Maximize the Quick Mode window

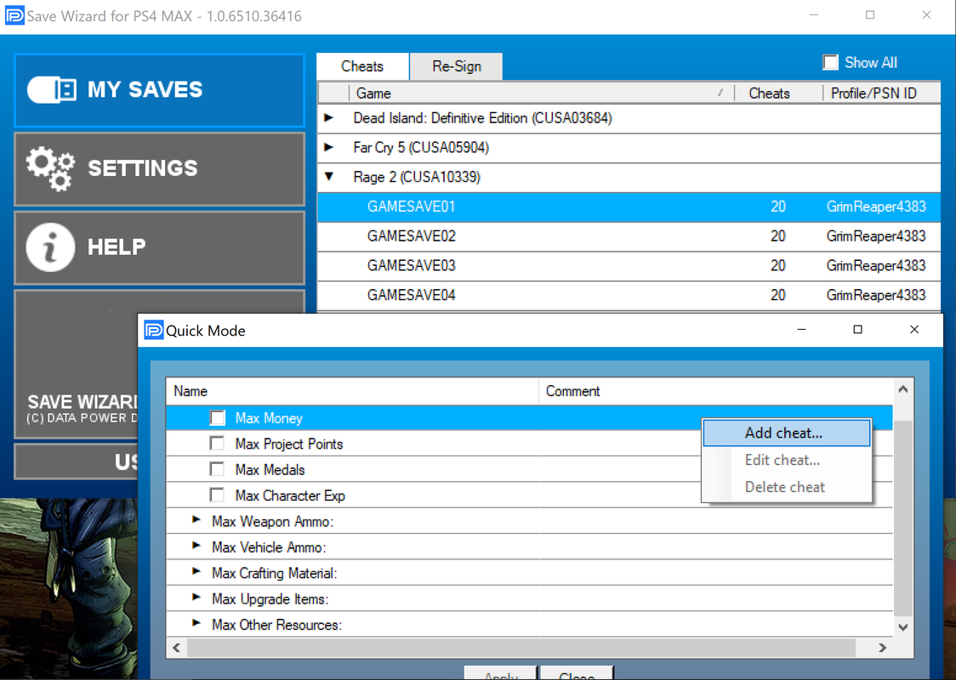tap(858, 330)
